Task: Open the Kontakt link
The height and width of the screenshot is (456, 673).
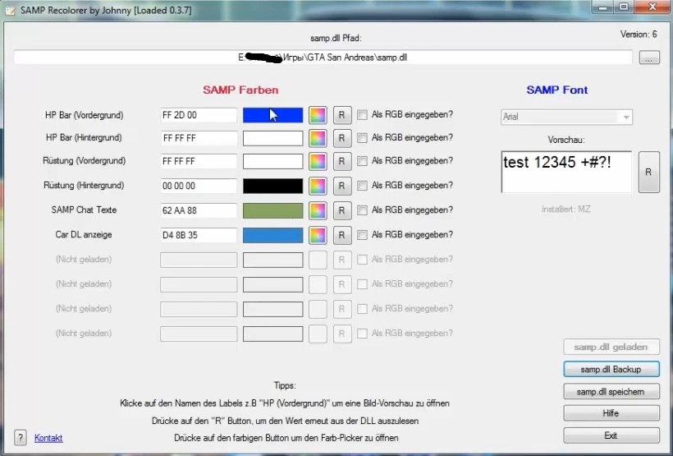Action: click(48, 438)
